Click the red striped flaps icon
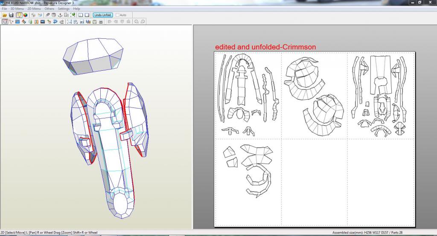 click(x=24, y=22)
